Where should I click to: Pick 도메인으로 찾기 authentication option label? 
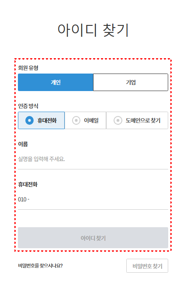(x=143, y=120)
